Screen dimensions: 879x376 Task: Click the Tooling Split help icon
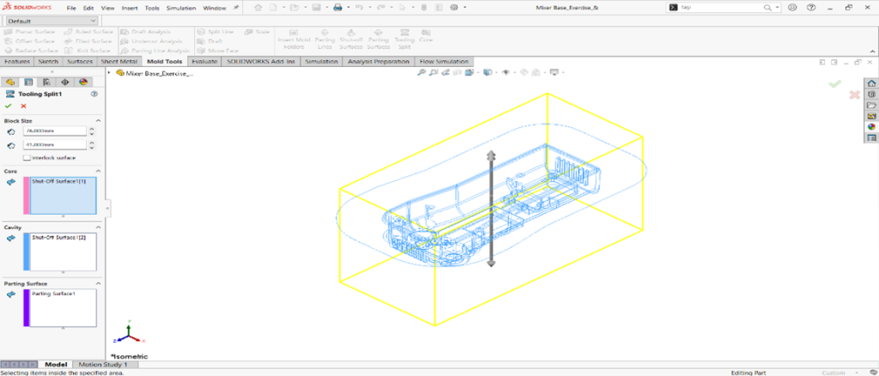coord(94,94)
